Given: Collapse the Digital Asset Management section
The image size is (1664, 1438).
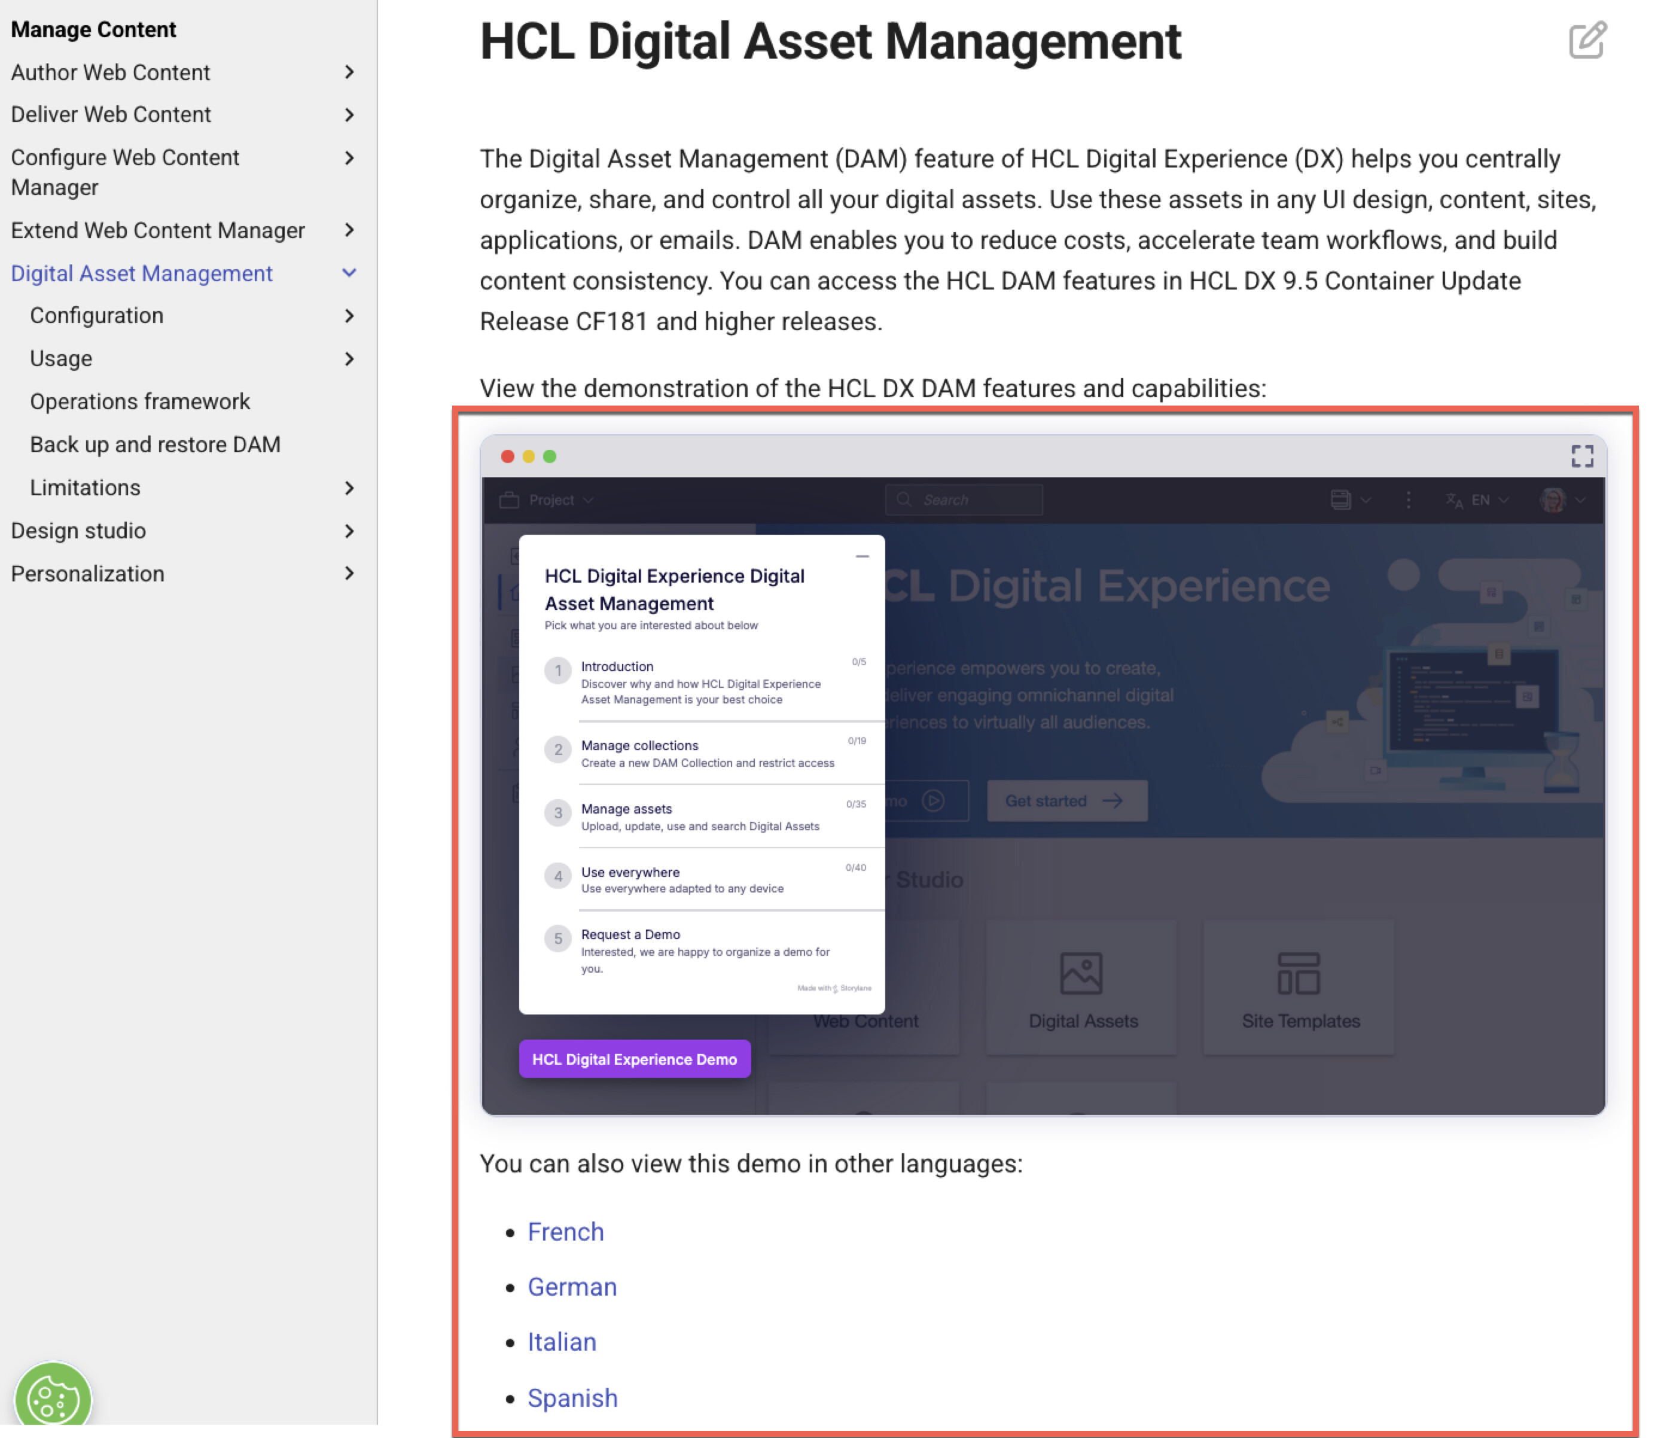Looking at the screenshot, I should pos(349,274).
